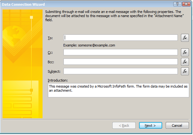Click the 'Data Connection Wizard' title text
This screenshot has width=193, height=135.
(23, 4)
